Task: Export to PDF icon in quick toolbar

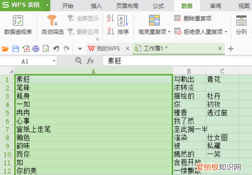Action: point(26,49)
